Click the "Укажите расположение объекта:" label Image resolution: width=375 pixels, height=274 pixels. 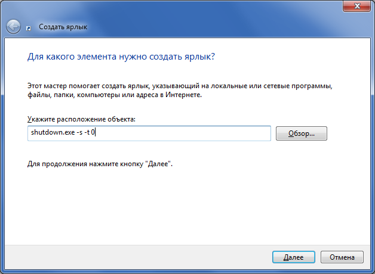click(82, 120)
